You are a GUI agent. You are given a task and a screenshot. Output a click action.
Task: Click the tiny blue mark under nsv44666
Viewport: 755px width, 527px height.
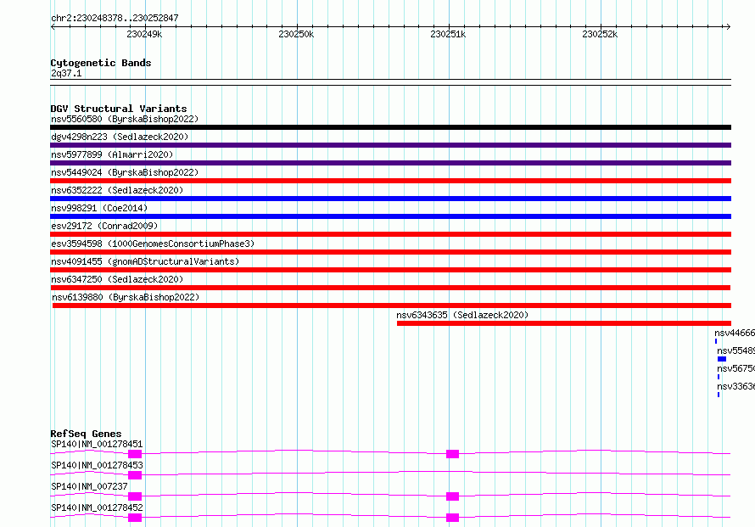pyautogui.click(x=716, y=341)
